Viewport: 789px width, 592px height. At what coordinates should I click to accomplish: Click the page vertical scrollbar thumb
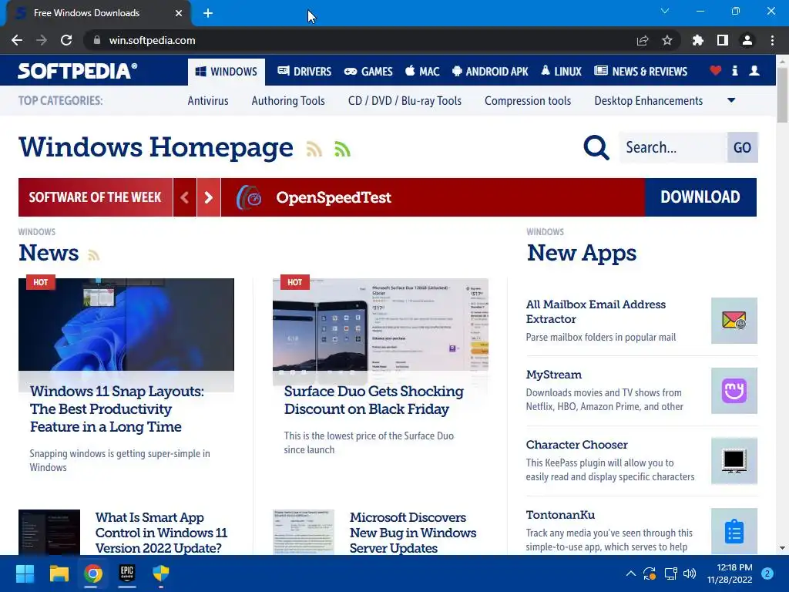tap(782, 94)
